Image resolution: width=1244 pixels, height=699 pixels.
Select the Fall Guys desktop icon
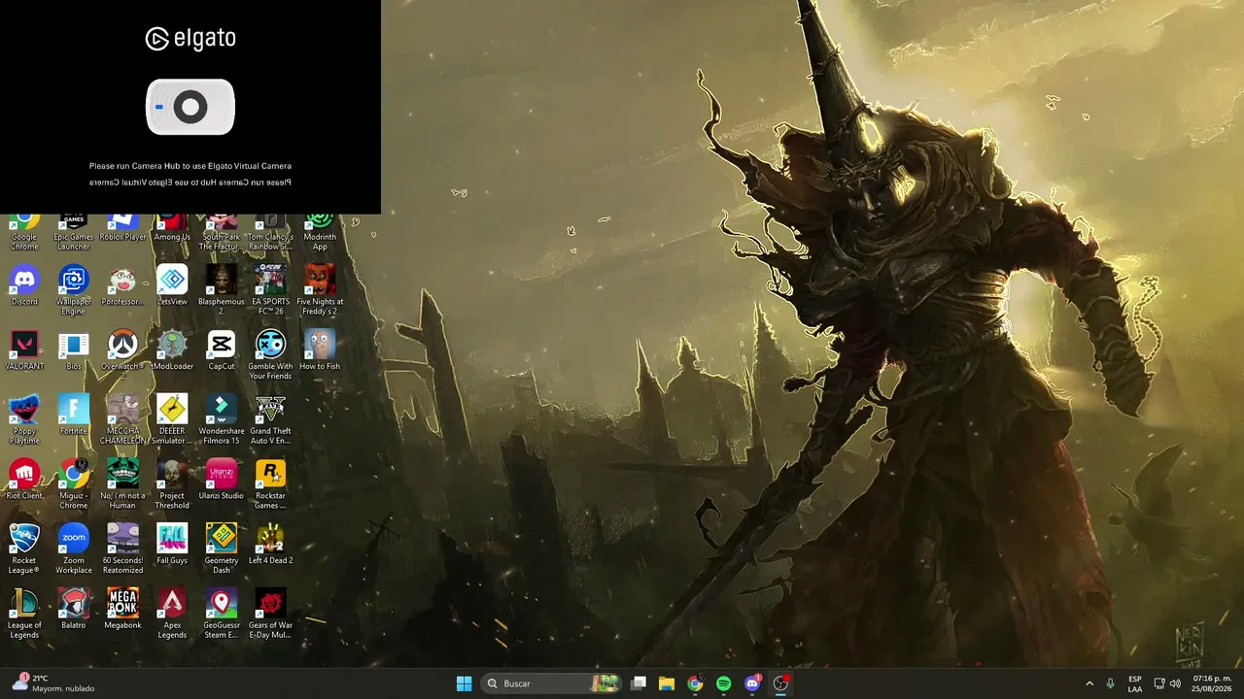(172, 545)
